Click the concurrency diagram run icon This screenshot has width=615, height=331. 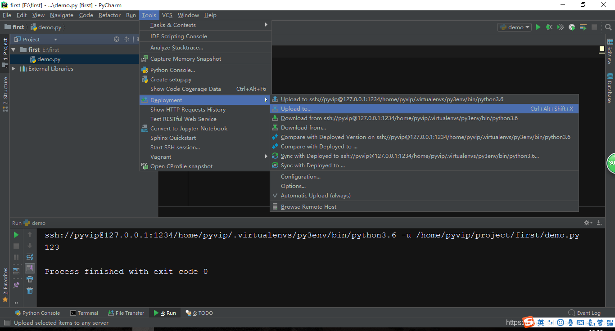coord(583,27)
